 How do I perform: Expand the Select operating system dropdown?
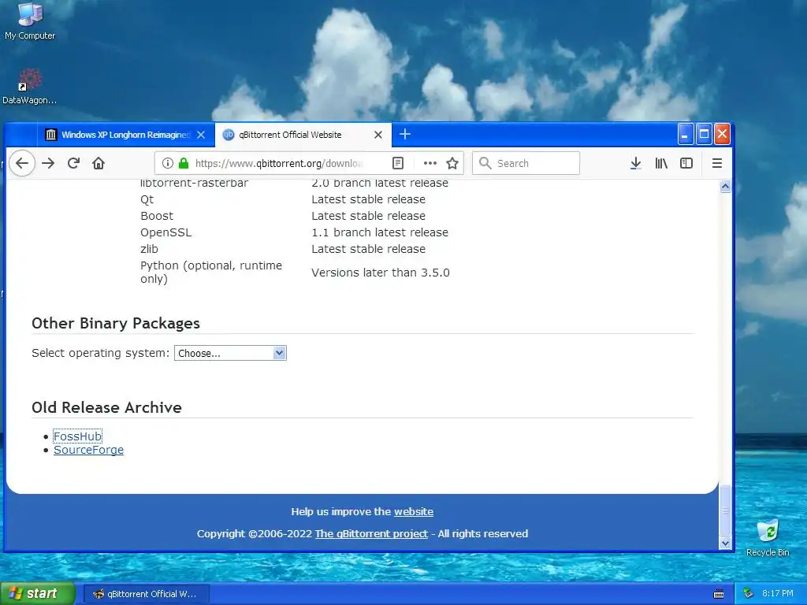(x=230, y=353)
